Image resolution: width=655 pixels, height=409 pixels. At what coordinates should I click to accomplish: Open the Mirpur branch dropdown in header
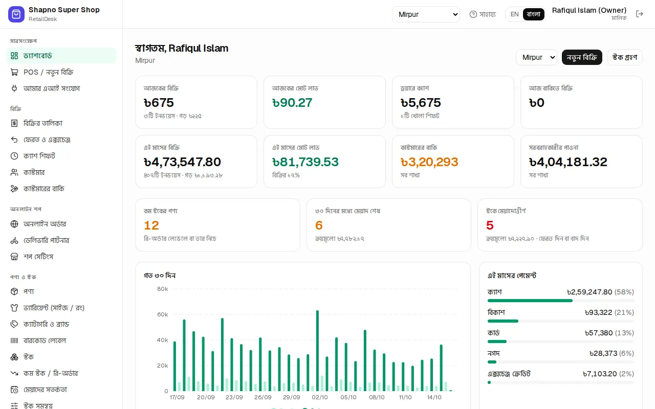click(x=426, y=14)
